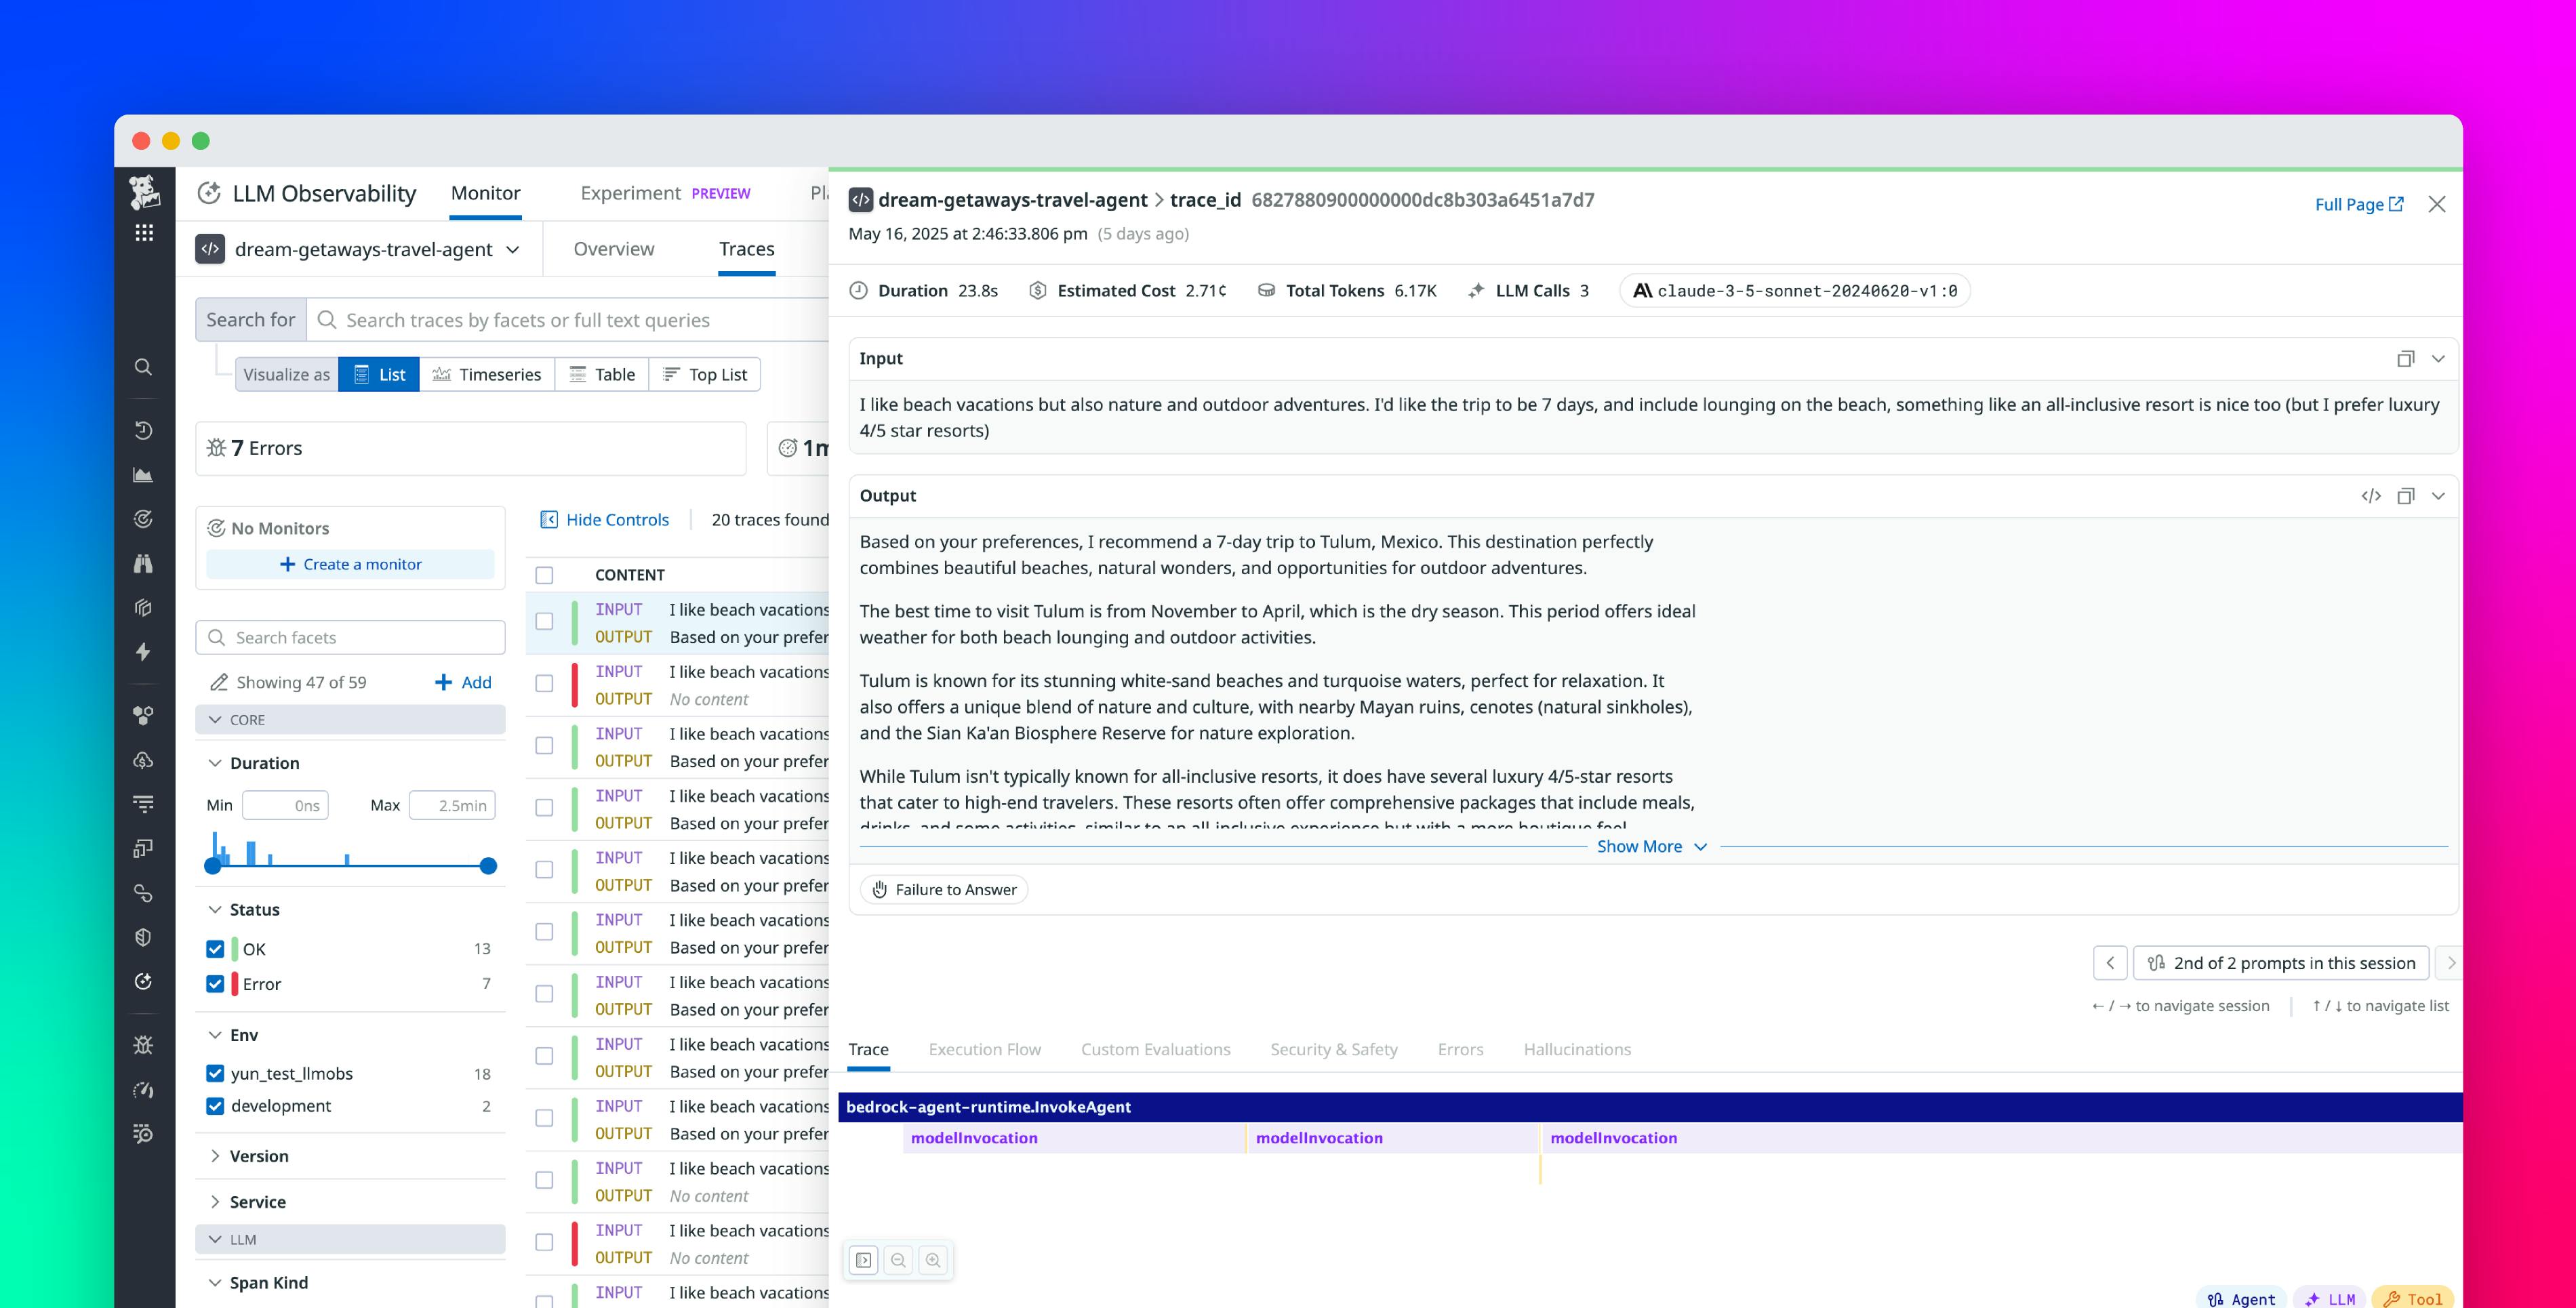Screen dimensions: 2576x1308
Task: Collapse the Duration facet section
Action: click(215, 763)
